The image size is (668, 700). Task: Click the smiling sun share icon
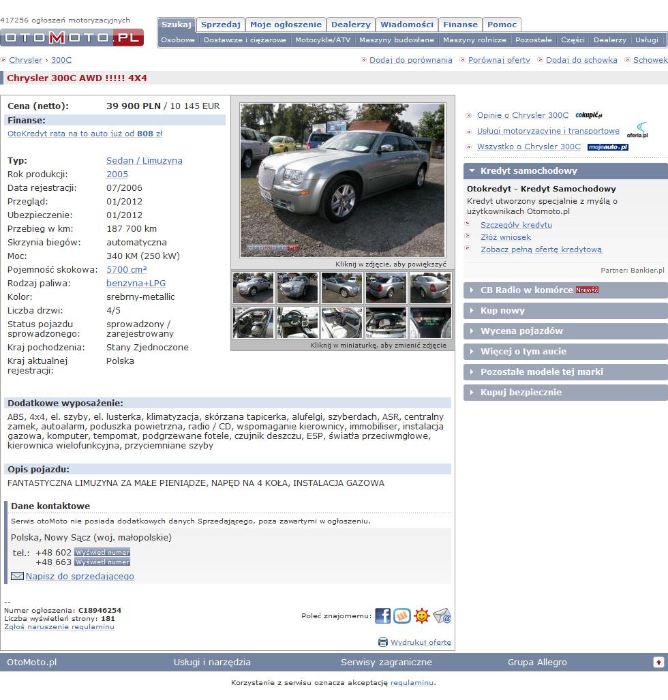click(x=421, y=615)
